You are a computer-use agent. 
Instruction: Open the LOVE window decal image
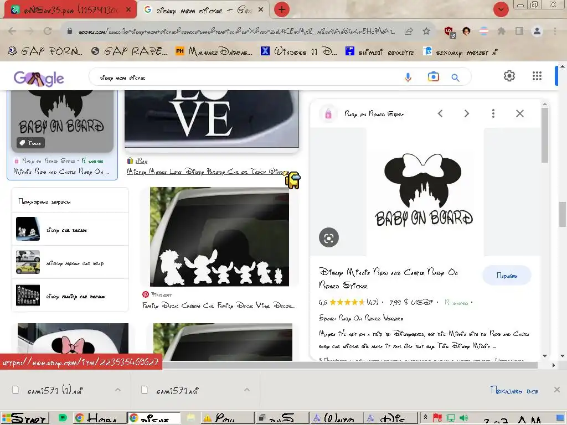(x=212, y=119)
